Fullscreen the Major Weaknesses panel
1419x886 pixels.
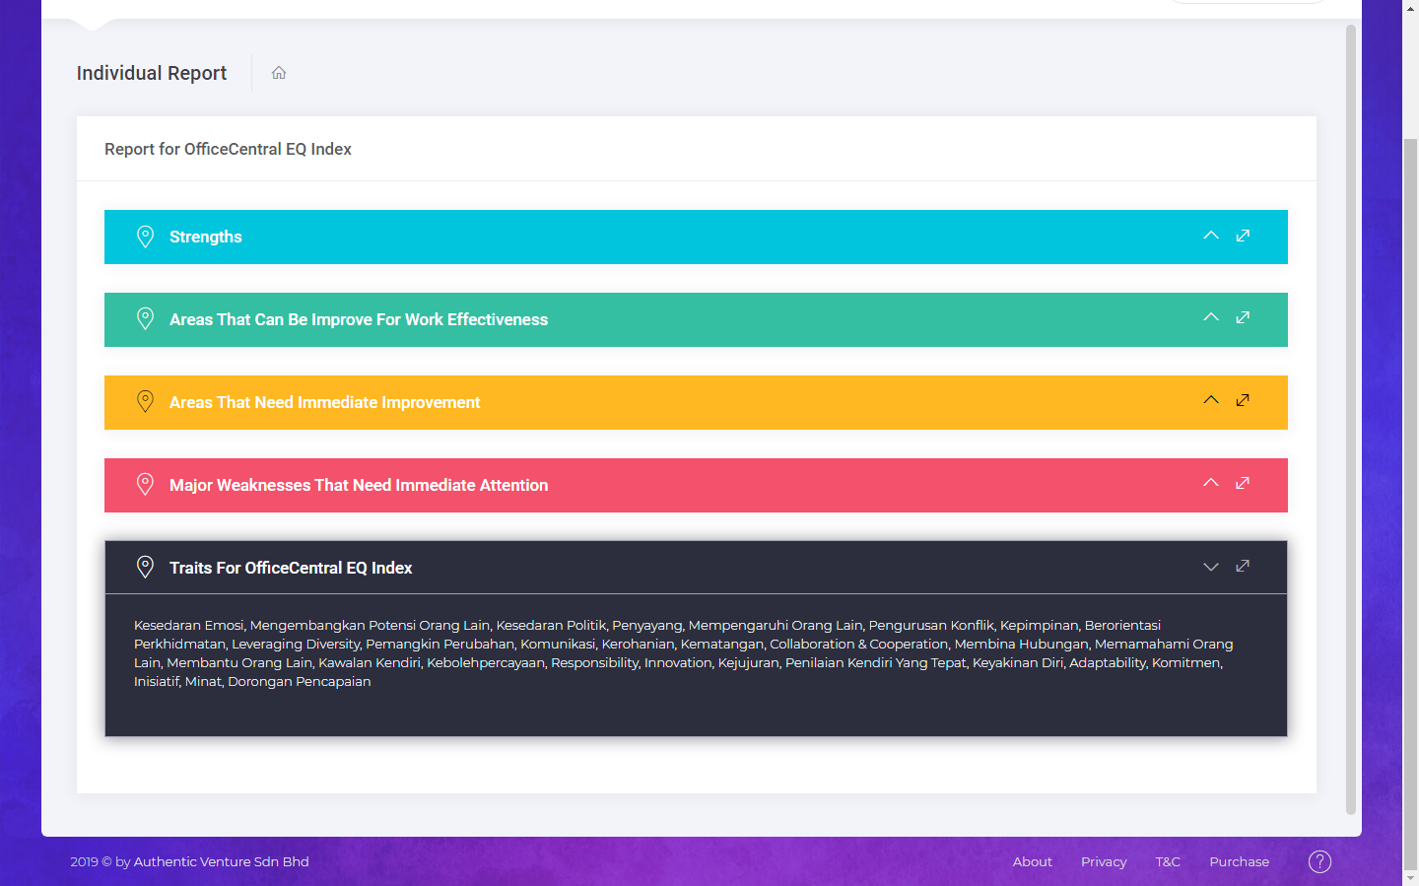coord(1243,483)
